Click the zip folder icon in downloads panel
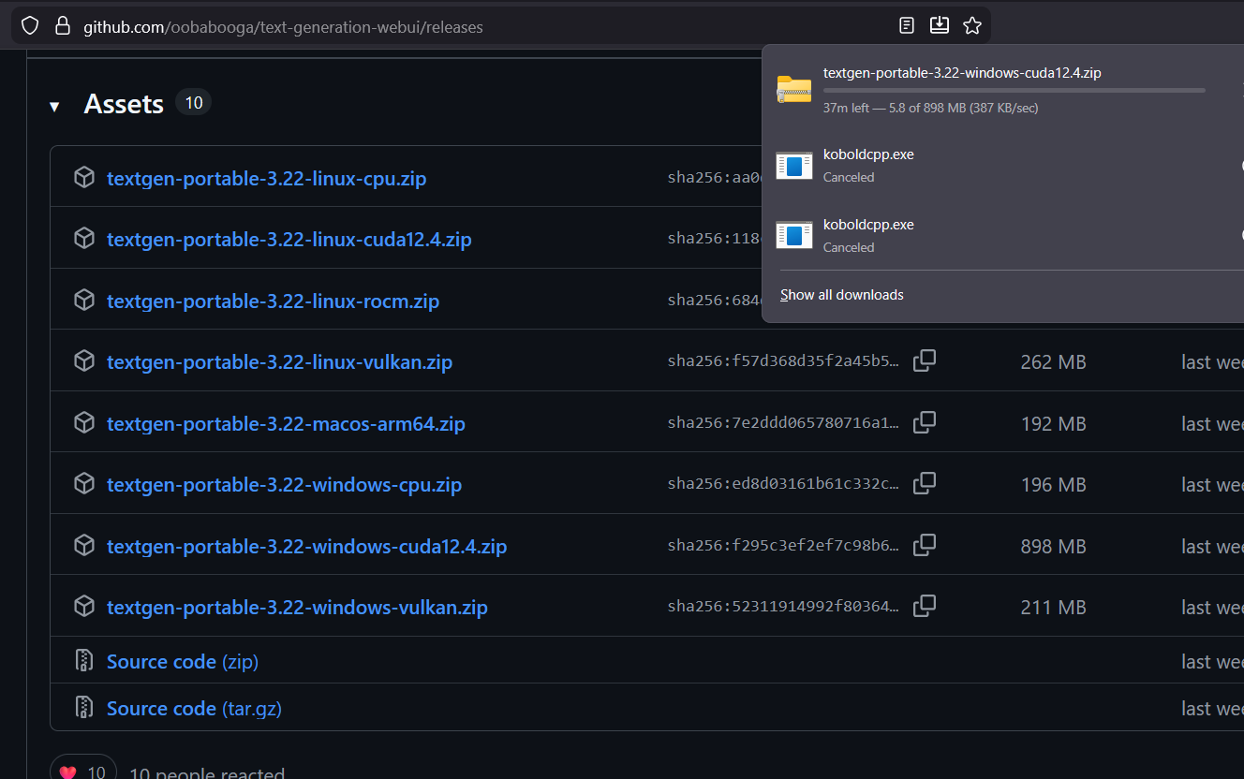The height and width of the screenshot is (779, 1244). 794,89
